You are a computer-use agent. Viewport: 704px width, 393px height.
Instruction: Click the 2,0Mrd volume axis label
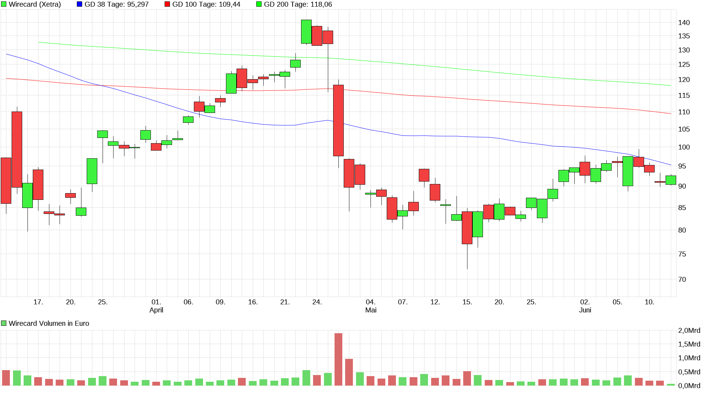[x=689, y=330]
